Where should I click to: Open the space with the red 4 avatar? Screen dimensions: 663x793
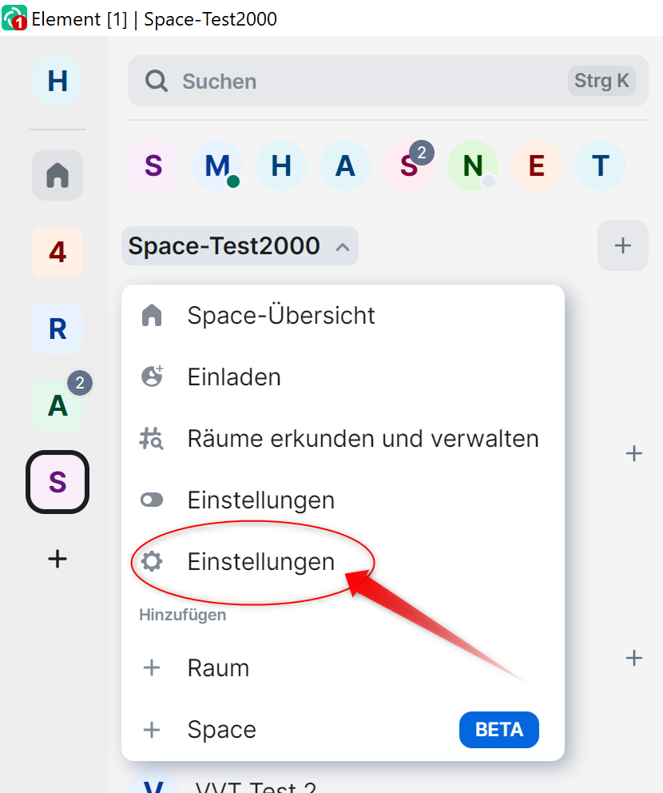(x=58, y=252)
